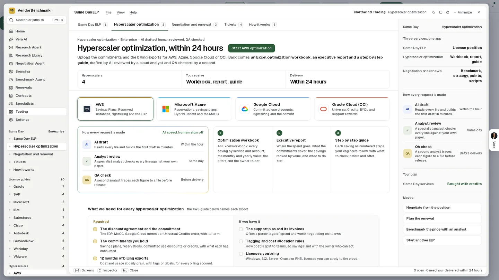
Task: Click Benchmark the price with an analyst
Action: point(442,229)
